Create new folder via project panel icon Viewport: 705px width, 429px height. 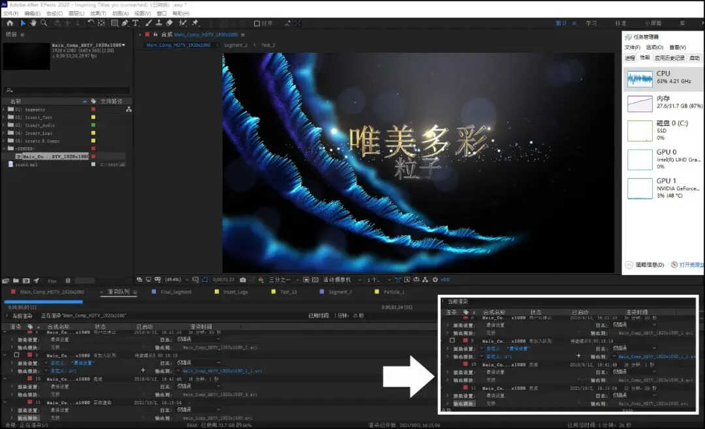point(16,281)
